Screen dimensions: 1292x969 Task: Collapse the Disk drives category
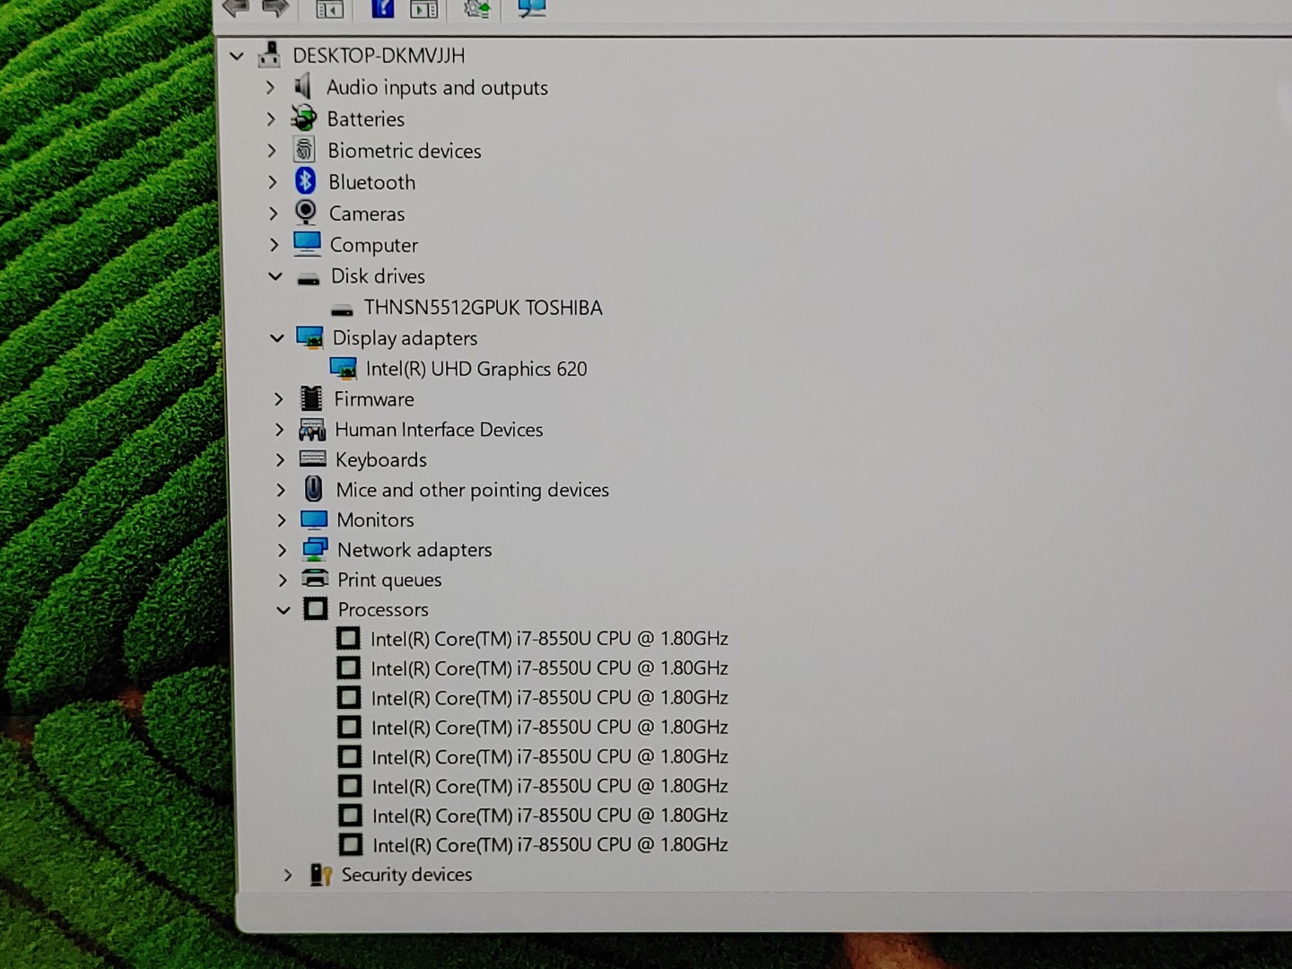tap(275, 276)
